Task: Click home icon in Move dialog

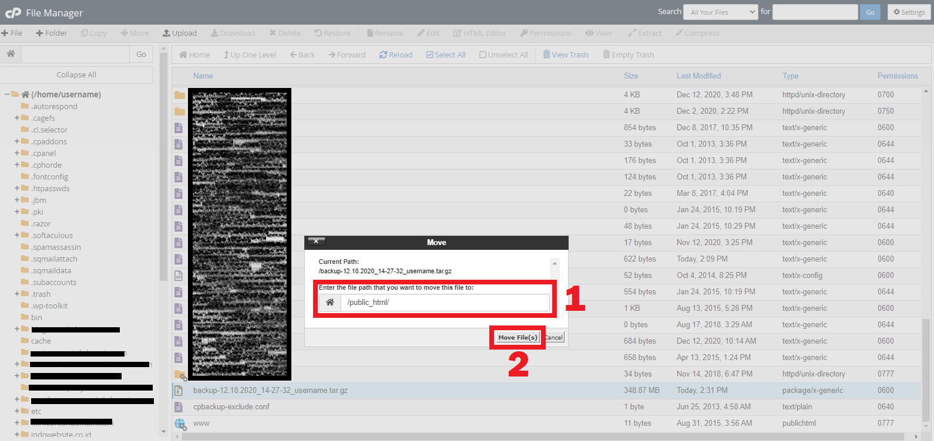Action: point(330,303)
